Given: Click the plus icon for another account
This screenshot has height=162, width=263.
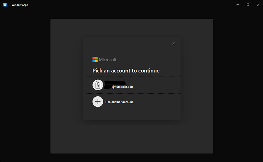Looking at the screenshot, I should [x=98, y=102].
